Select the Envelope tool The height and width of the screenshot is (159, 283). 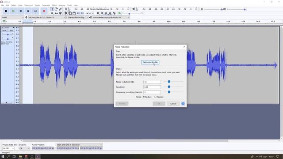56,9
